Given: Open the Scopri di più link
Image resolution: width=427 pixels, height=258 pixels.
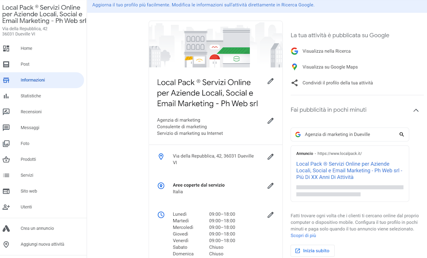Looking at the screenshot, I should (303, 235).
